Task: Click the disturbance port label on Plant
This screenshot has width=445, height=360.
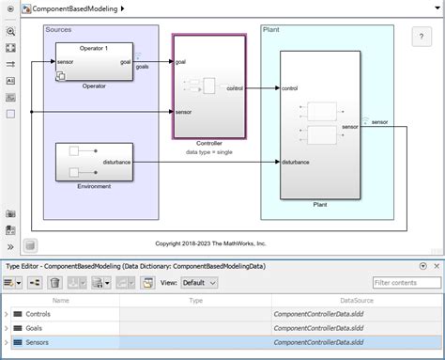Action: click(x=296, y=162)
